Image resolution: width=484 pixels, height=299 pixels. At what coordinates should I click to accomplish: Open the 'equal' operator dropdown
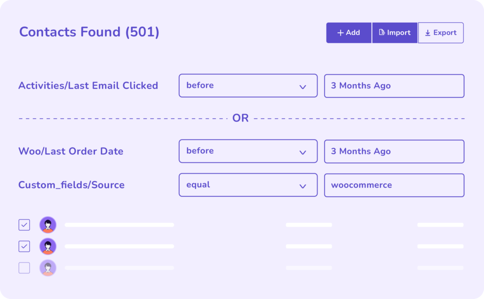point(248,185)
